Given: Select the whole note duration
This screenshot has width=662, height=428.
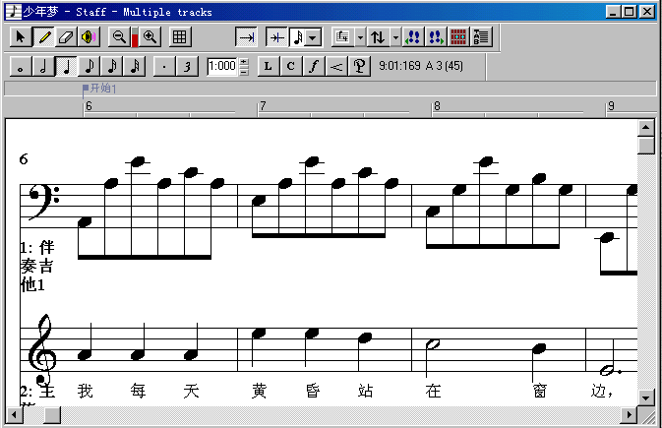Looking at the screenshot, I should [x=22, y=66].
